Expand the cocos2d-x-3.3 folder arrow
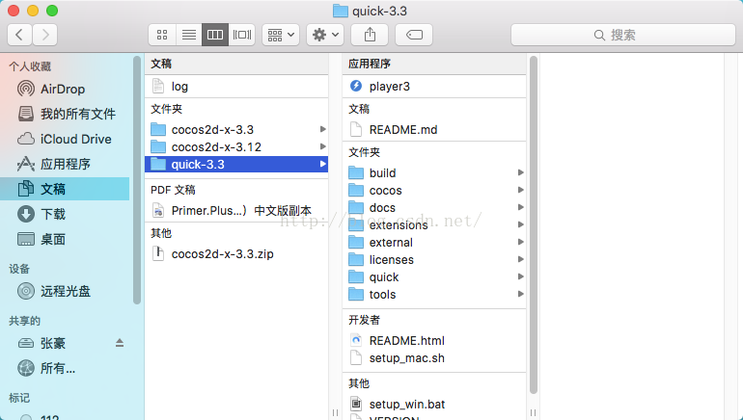Image resolution: width=743 pixels, height=420 pixels. [x=322, y=129]
